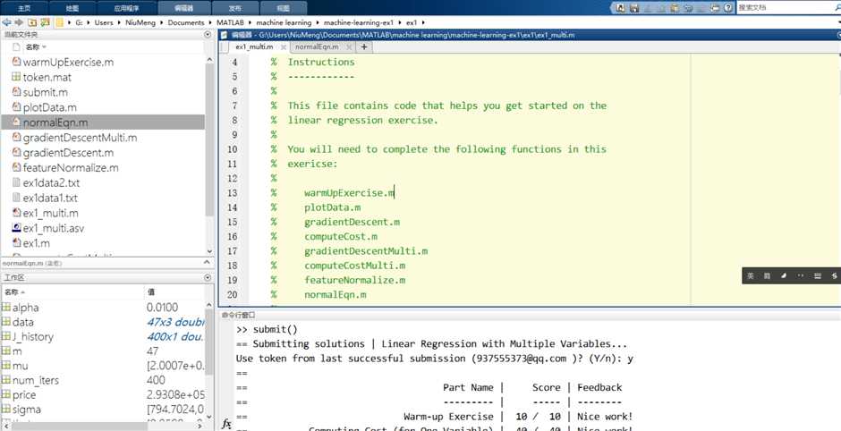Screen dimensions: 841x431
Task: Click the quick access paste icon
Action: (x=675, y=8)
